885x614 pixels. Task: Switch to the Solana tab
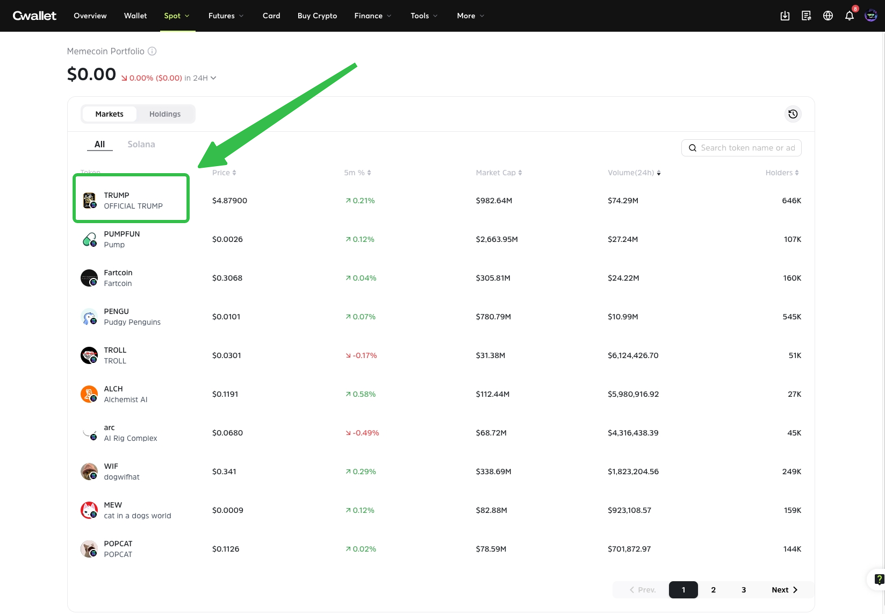[141, 144]
